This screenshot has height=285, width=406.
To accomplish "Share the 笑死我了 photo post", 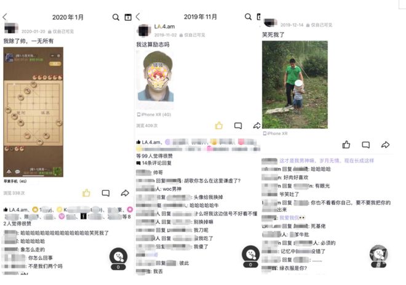I will pos(385,145).
